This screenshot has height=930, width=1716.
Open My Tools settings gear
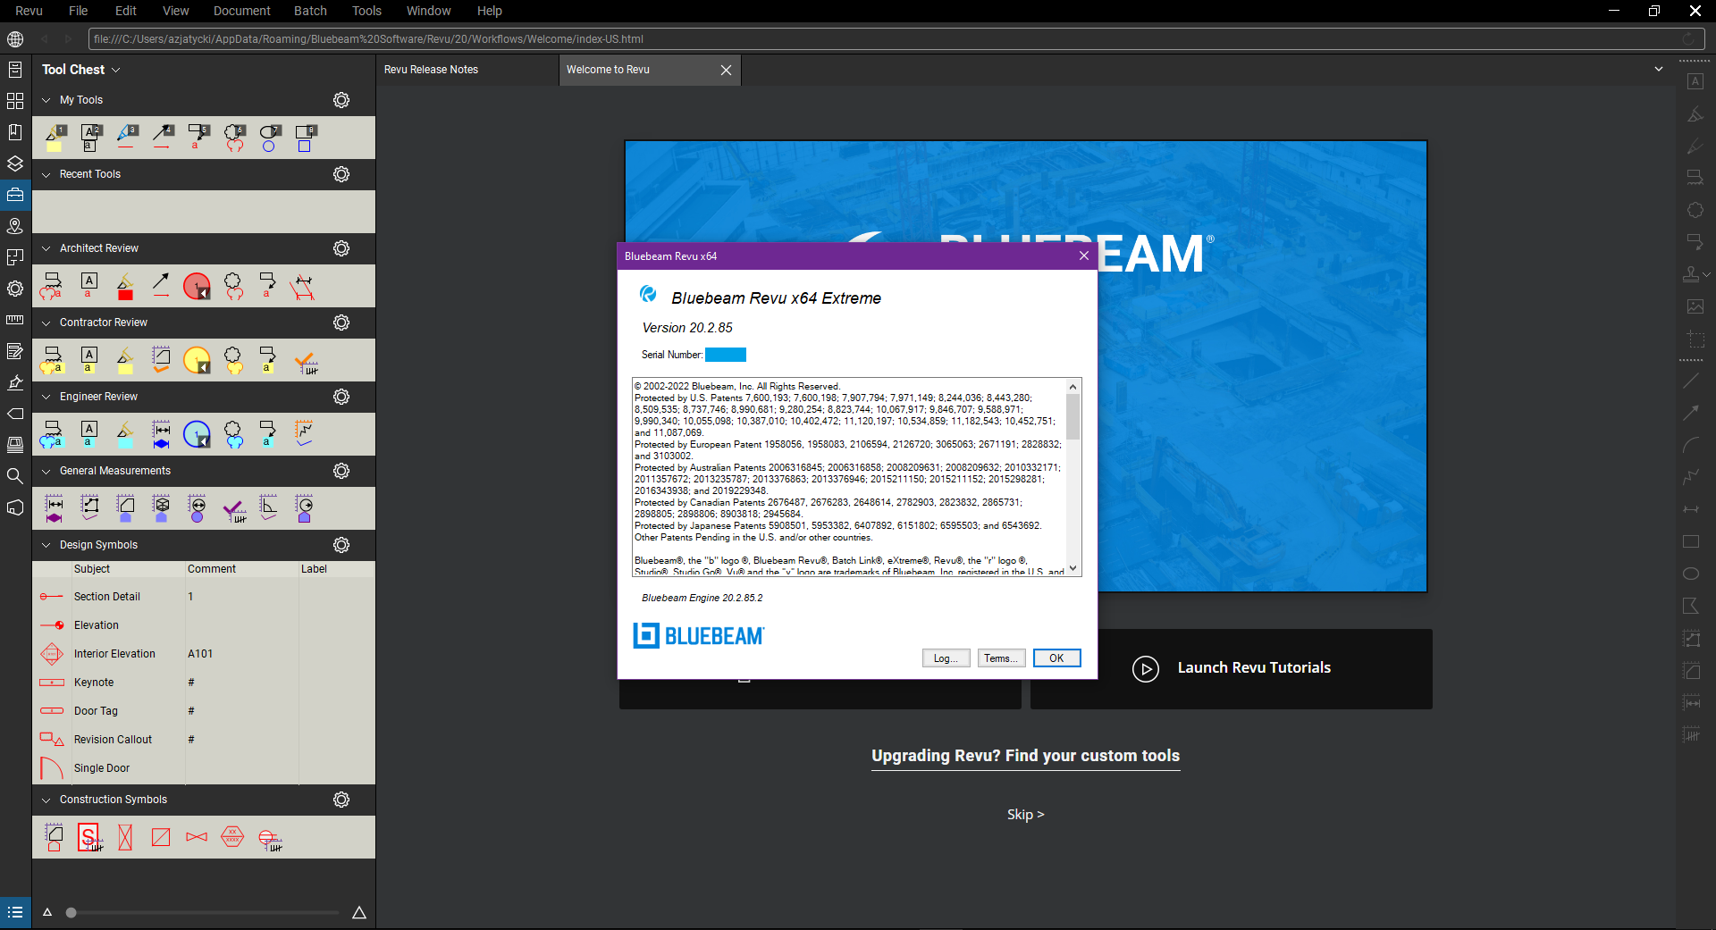point(341,100)
